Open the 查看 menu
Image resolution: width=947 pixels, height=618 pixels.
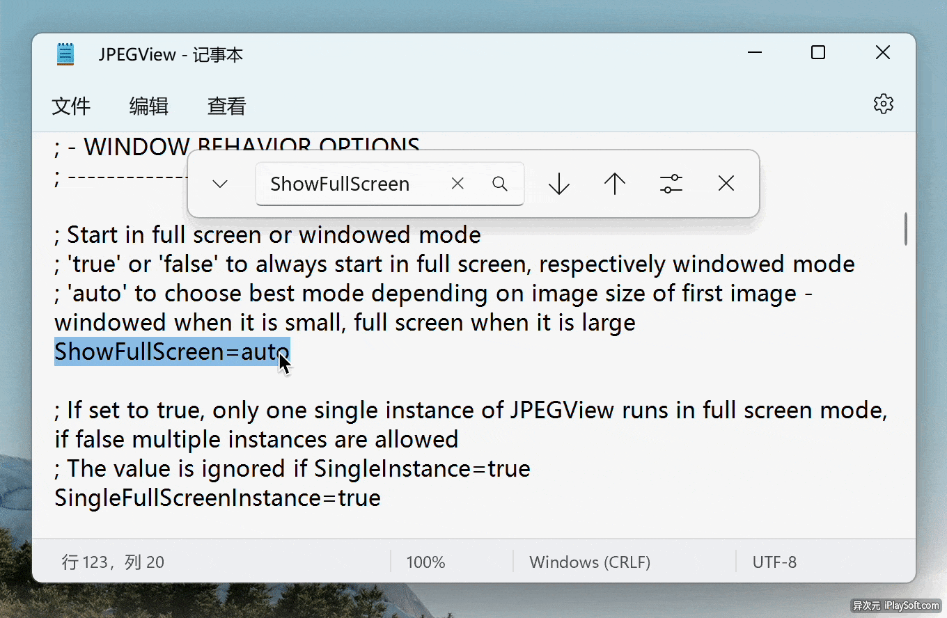click(x=227, y=106)
